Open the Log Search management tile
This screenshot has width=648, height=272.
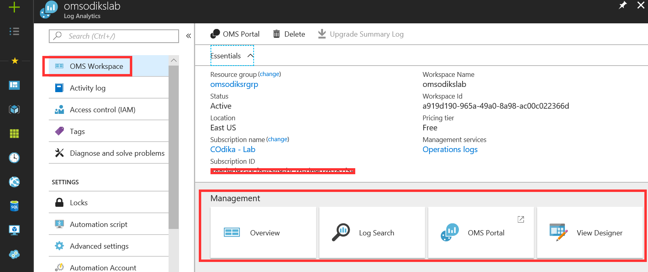(372, 233)
